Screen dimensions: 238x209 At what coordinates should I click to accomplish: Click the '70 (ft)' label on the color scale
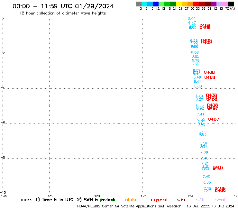(230, 8)
